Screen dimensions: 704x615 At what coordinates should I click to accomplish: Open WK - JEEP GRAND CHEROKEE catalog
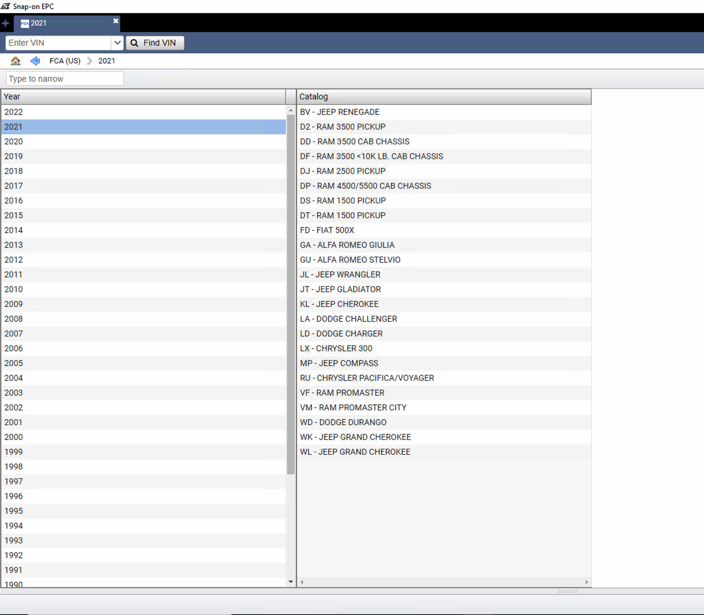pos(444,437)
